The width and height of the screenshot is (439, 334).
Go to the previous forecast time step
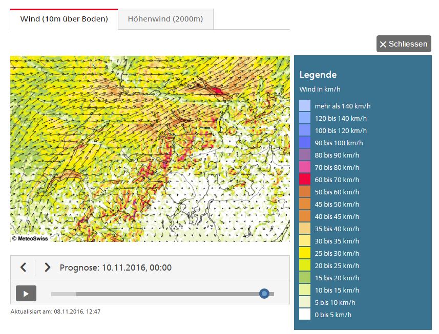(23, 268)
